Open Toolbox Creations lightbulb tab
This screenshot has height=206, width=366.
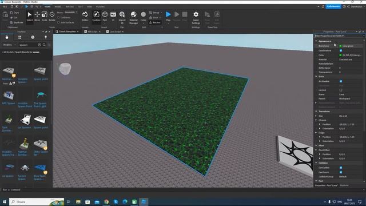point(46,37)
